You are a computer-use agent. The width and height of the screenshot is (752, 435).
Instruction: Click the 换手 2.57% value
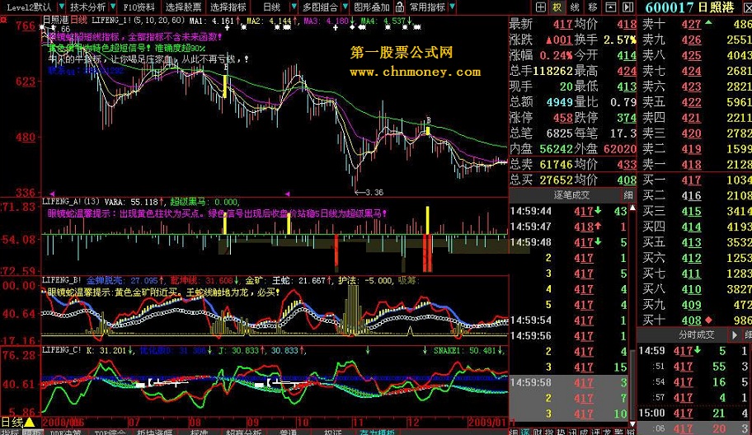[x=619, y=40]
